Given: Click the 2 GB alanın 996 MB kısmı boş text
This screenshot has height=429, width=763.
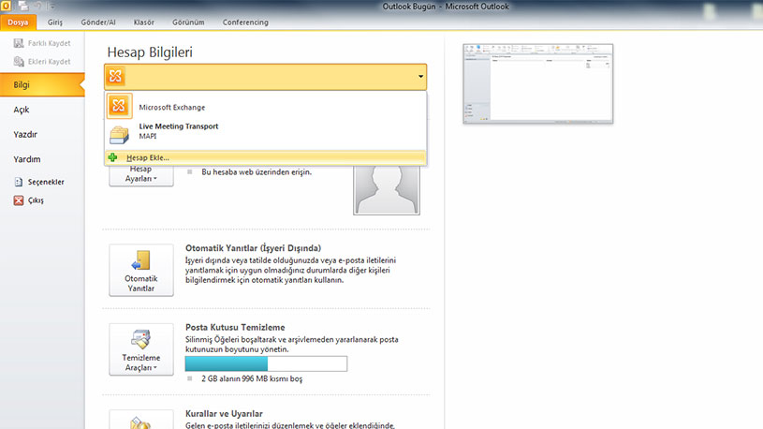Looking at the screenshot, I should pyautogui.click(x=252, y=378).
